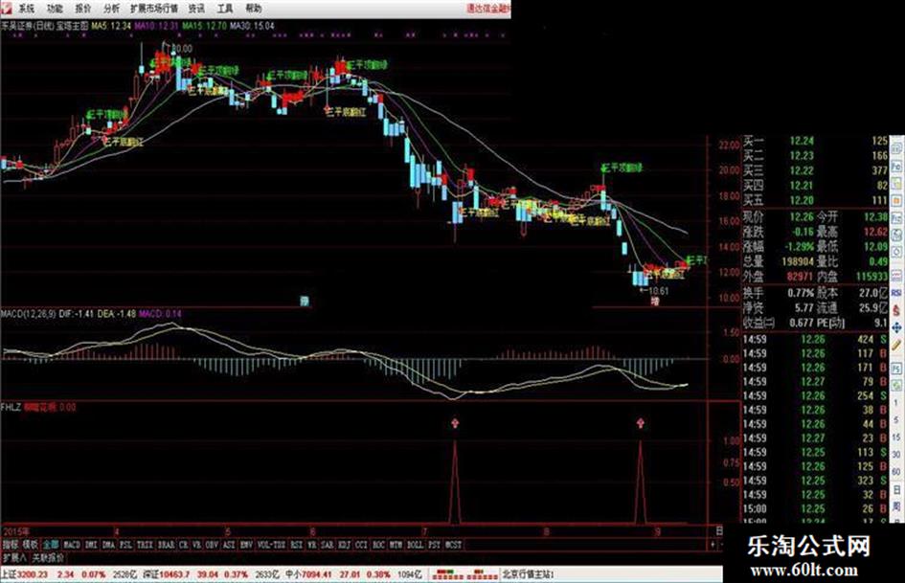Select the pencil drawing tool icon
Image resolution: width=905 pixels, height=583 pixels.
pyautogui.click(x=896, y=345)
